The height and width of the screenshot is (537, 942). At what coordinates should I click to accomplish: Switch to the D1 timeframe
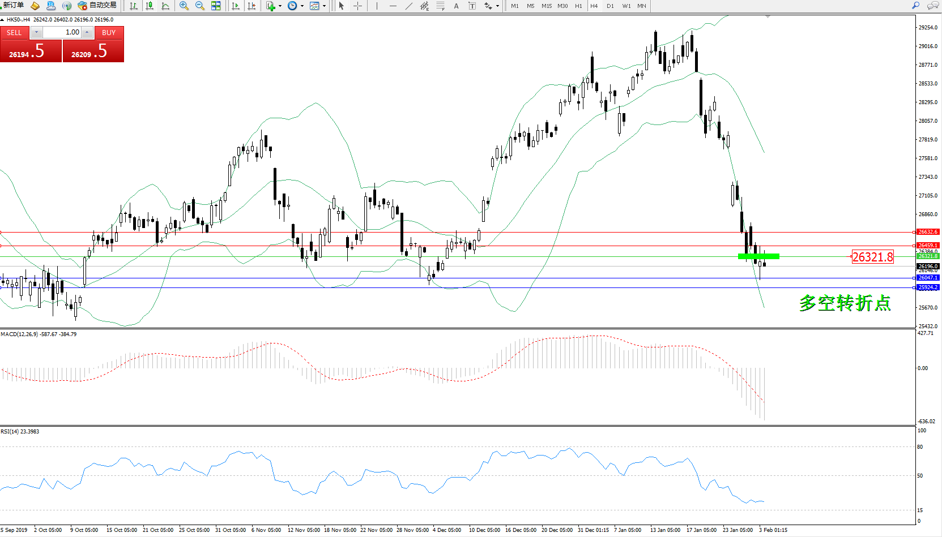(610, 6)
